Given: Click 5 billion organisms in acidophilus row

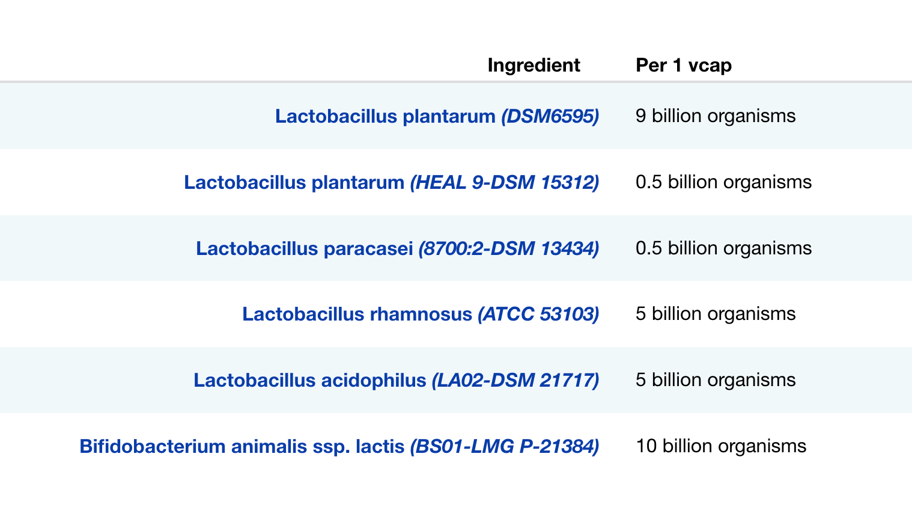Looking at the screenshot, I should point(715,380).
